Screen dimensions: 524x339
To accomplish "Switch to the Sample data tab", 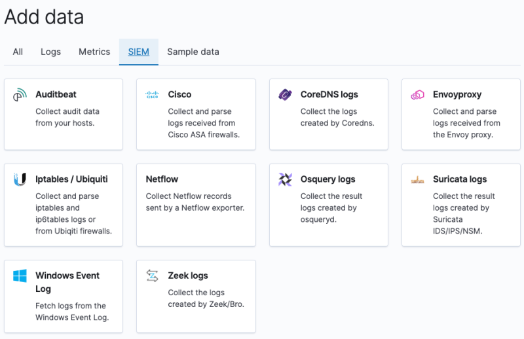I will click(x=193, y=52).
